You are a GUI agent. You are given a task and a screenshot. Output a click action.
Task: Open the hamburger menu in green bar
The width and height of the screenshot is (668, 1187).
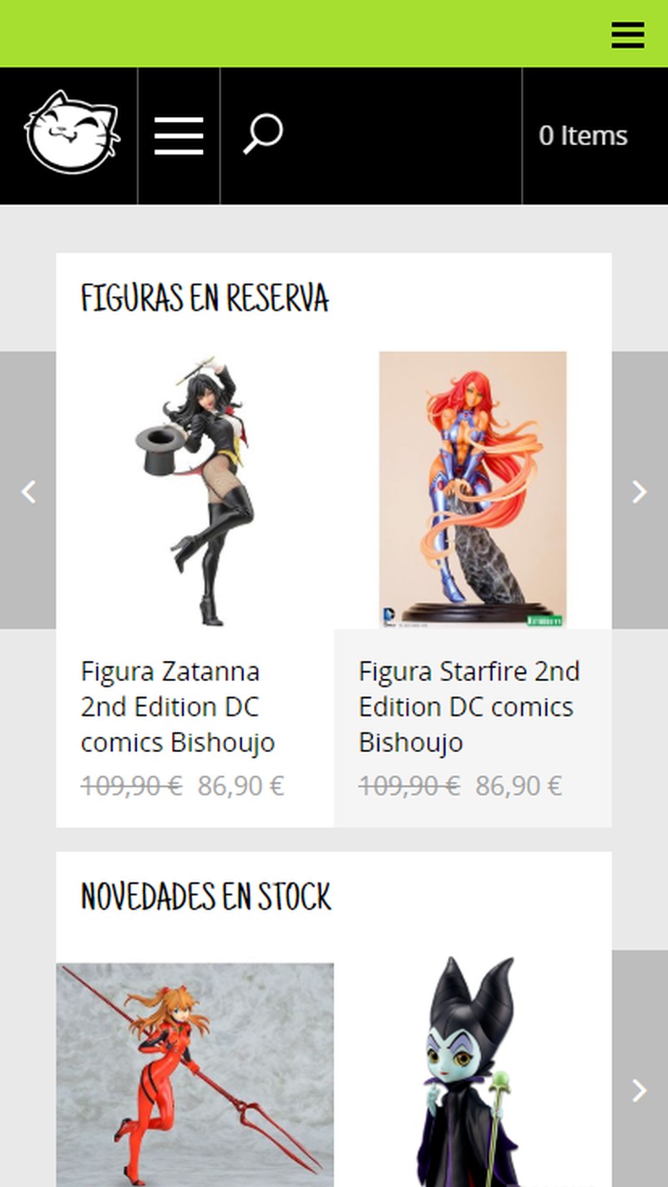(x=627, y=35)
